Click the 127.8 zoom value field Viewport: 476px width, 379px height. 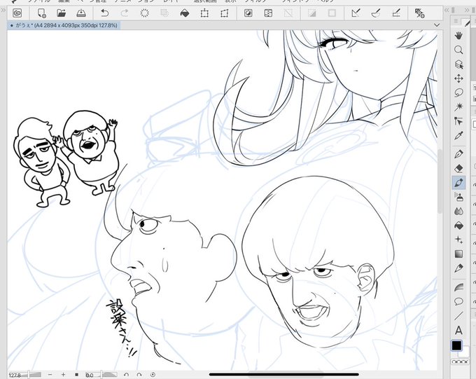[x=14, y=375]
